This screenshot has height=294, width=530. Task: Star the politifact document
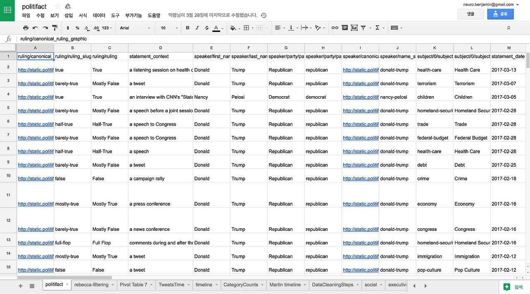[58, 6]
